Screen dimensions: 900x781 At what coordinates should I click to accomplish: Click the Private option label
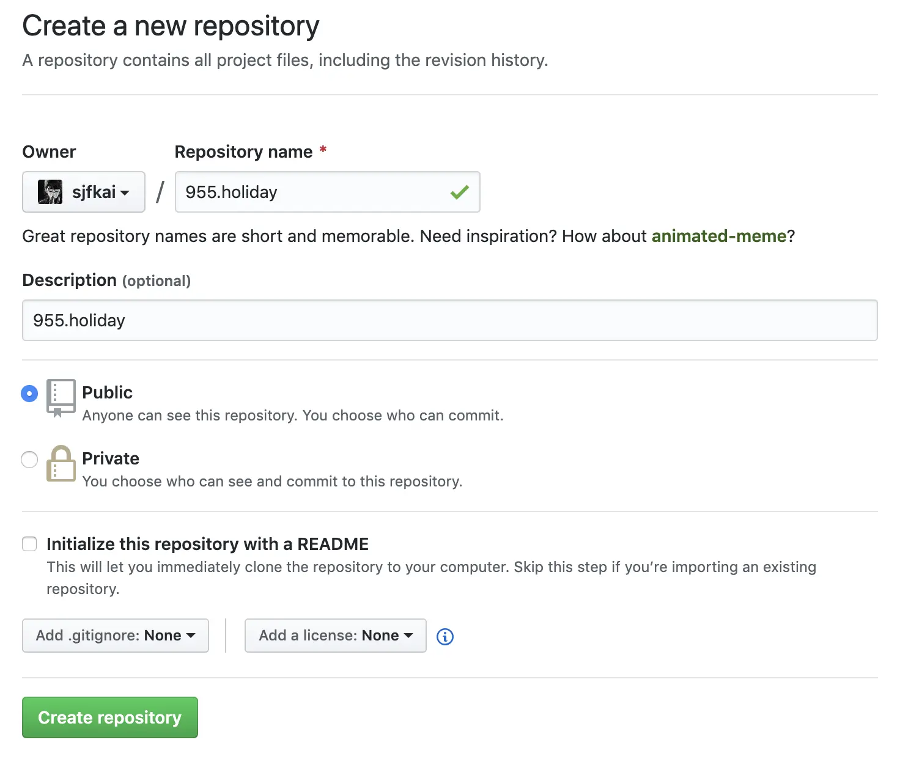click(x=111, y=458)
